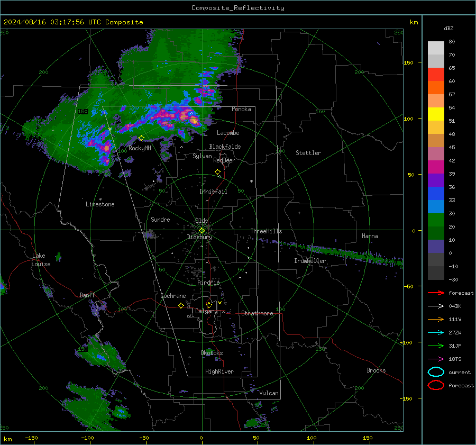
Task: Click the yellow diamond marker below RedDeer
Action: [217, 172]
